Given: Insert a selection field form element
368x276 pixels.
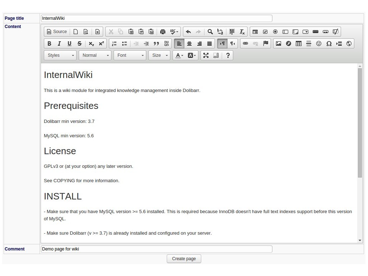Looking at the screenshot, I should 305,32.
